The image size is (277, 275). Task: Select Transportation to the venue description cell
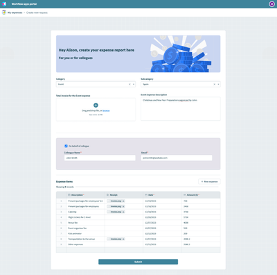(x=85, y=239)
